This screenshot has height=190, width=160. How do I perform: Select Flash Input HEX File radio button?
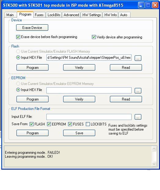click(x=18, y=58)
